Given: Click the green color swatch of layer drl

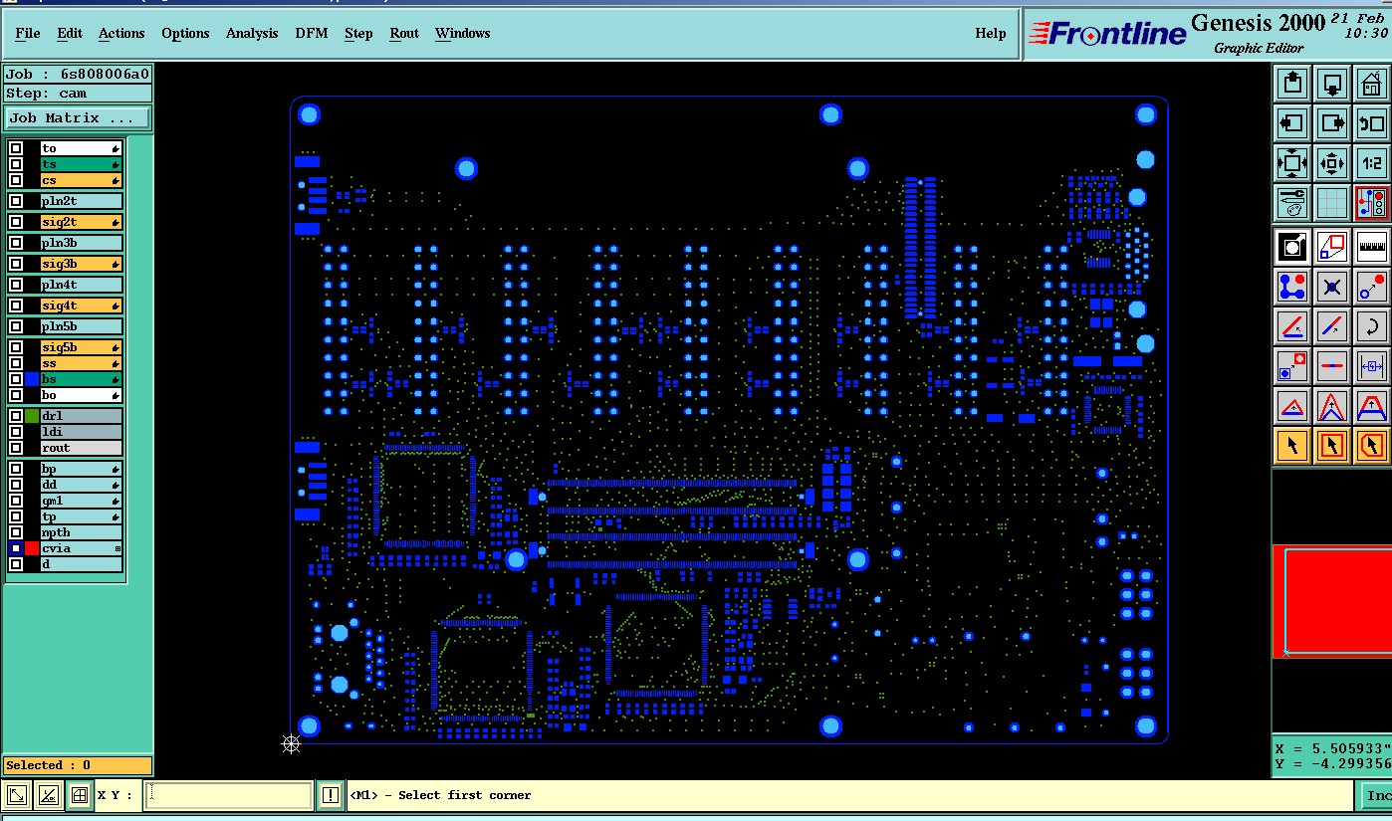Looking at the screenshot, I should coord(32,416).
